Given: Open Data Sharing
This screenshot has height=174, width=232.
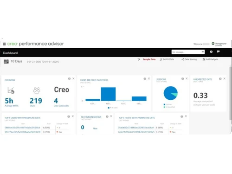Looking at the screenshot, I should (189, 59).
